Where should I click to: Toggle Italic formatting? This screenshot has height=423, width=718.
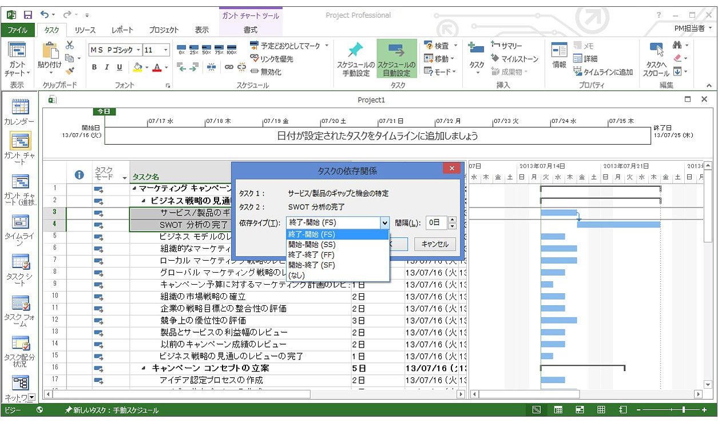pos(107,67)
